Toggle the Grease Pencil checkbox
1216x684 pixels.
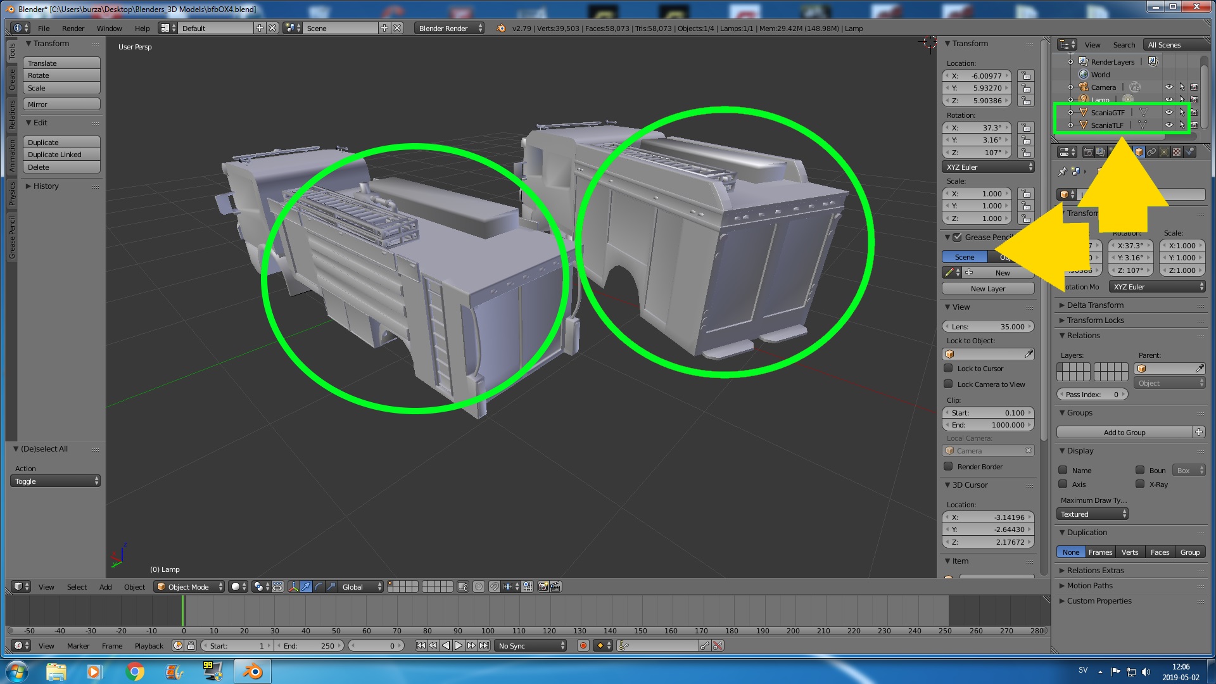[958, 237]
